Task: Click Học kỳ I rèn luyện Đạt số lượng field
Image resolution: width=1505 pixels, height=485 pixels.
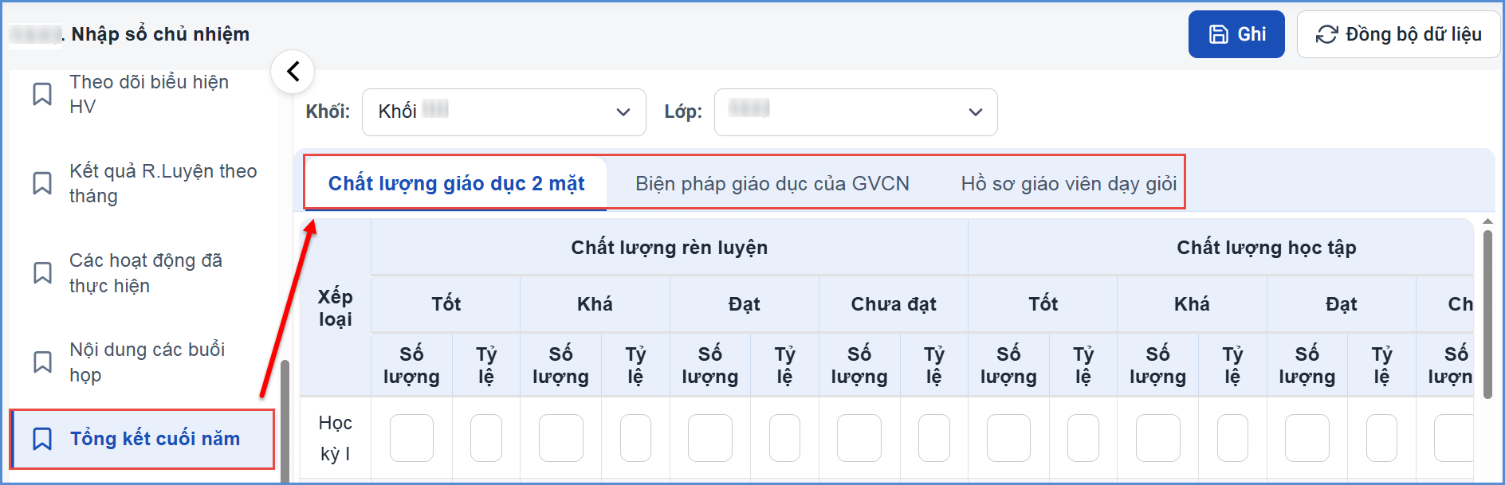Action: point(710,438)
